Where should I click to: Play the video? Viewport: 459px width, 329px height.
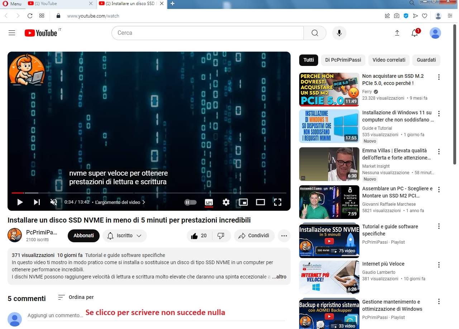tap(20, 202)
